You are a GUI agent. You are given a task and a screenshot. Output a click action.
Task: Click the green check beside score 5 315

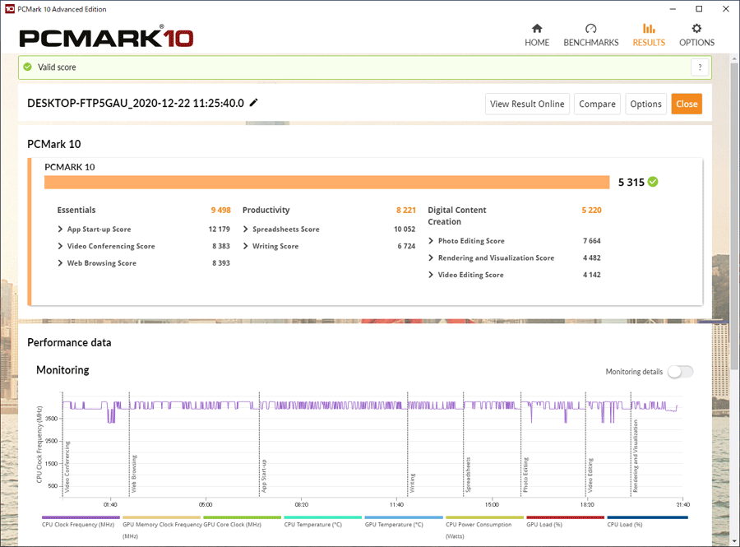point(653,182)
